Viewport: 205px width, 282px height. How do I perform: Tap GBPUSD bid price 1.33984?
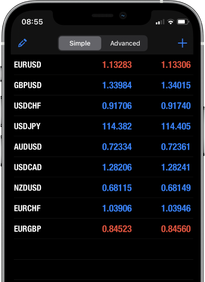point(117,85)
